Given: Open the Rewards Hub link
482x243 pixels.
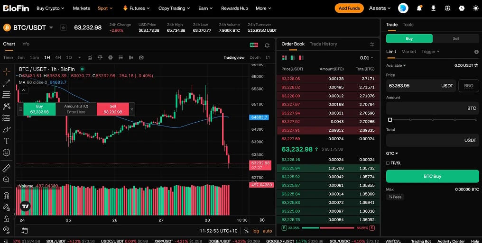Looking at the screenshot, I should [234, 8].
